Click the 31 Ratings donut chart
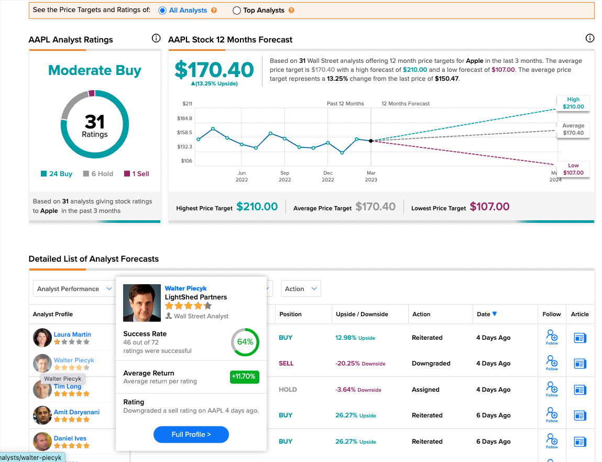 pos(95,124)
